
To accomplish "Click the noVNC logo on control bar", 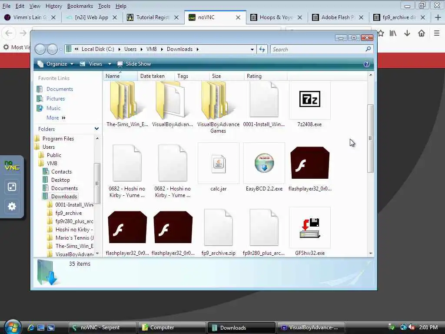I will coord(12,166).
